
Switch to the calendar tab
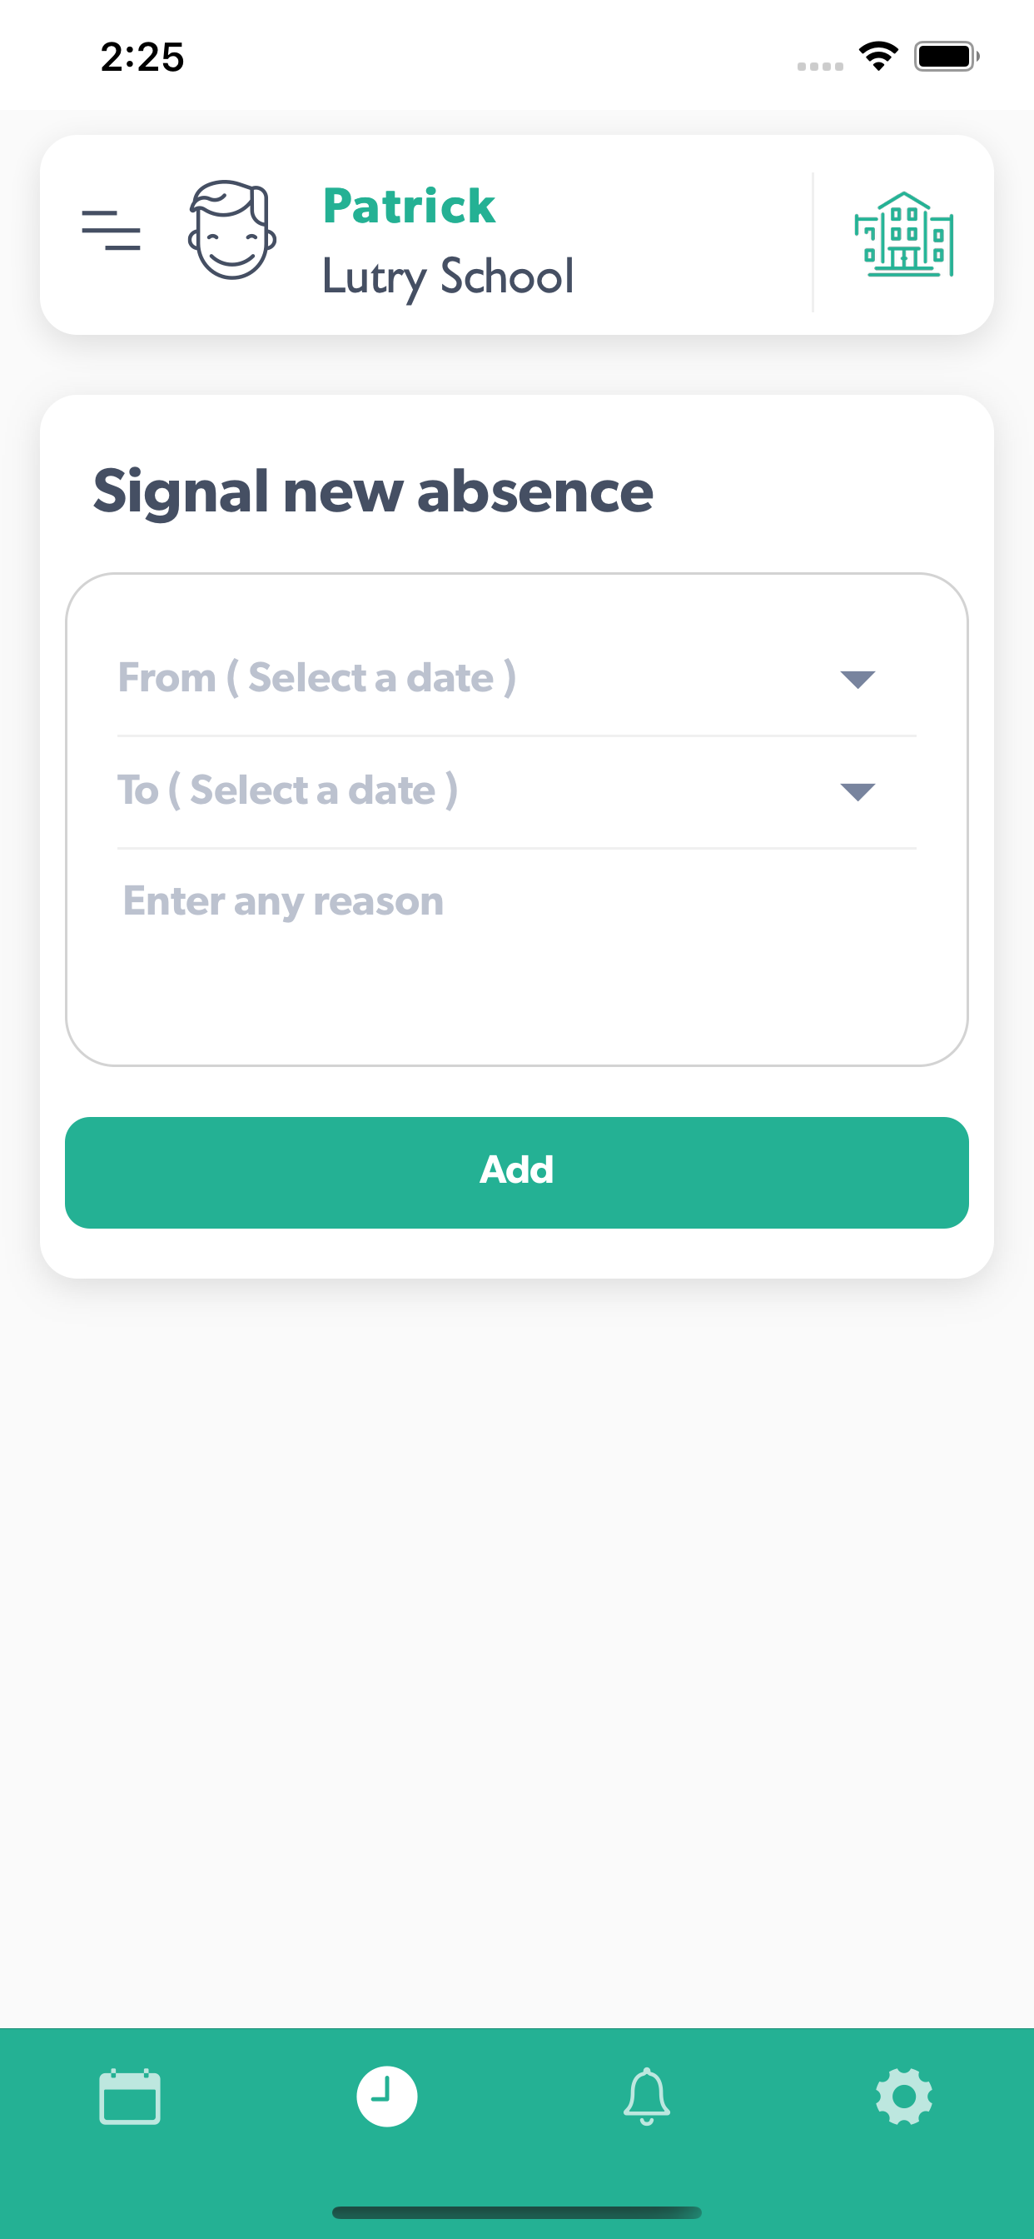tap(130, 2097)
